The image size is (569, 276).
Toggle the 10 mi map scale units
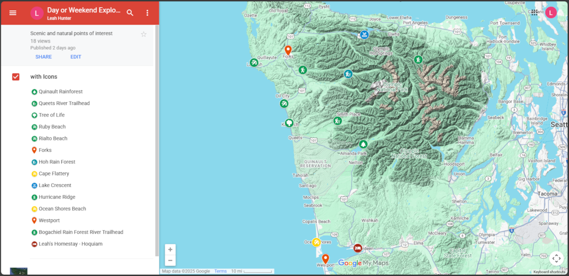(252, 271)
